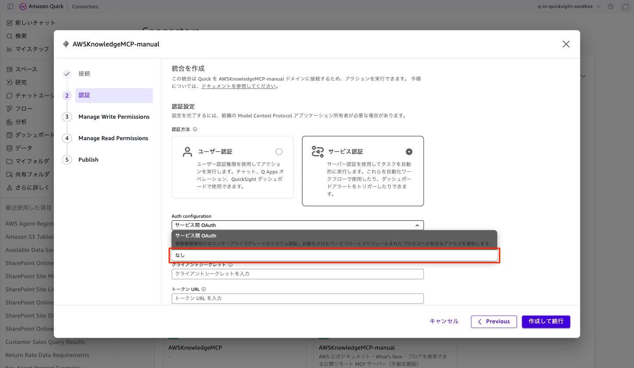Open 研究 in the sidebar

[x=17, y=82]
